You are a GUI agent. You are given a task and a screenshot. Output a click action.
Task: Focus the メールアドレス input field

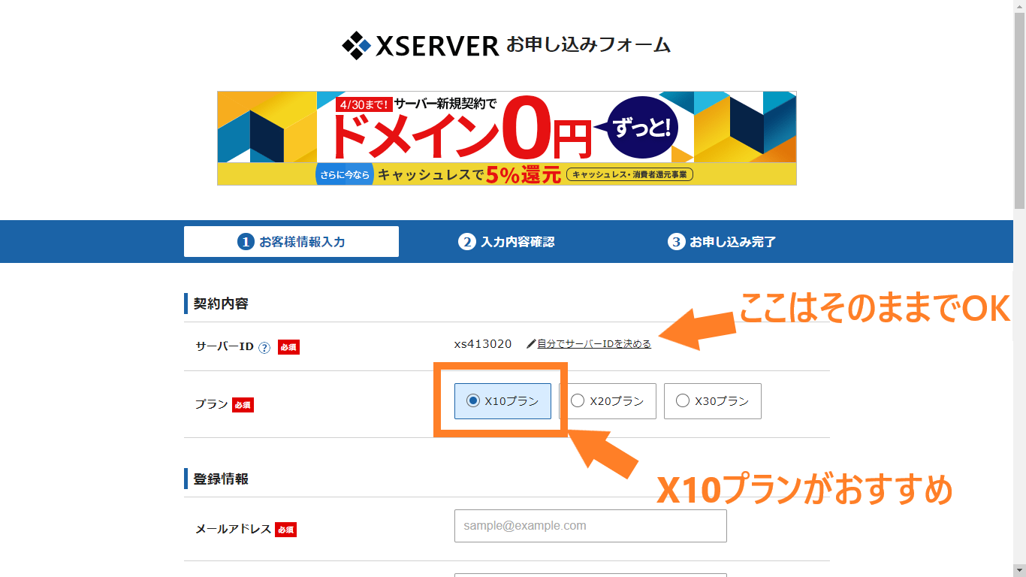(590, 526)
